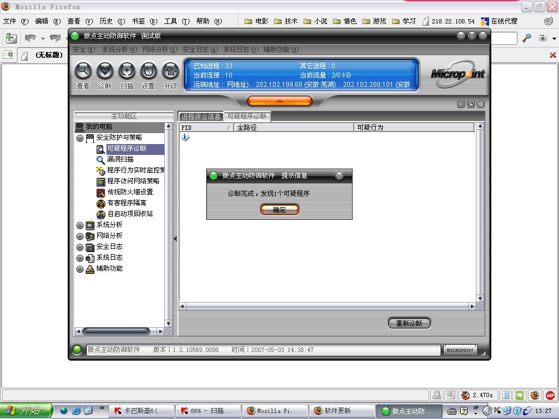Switch to 卡巴斯基6 taskbar window

[x=141, y=411]
